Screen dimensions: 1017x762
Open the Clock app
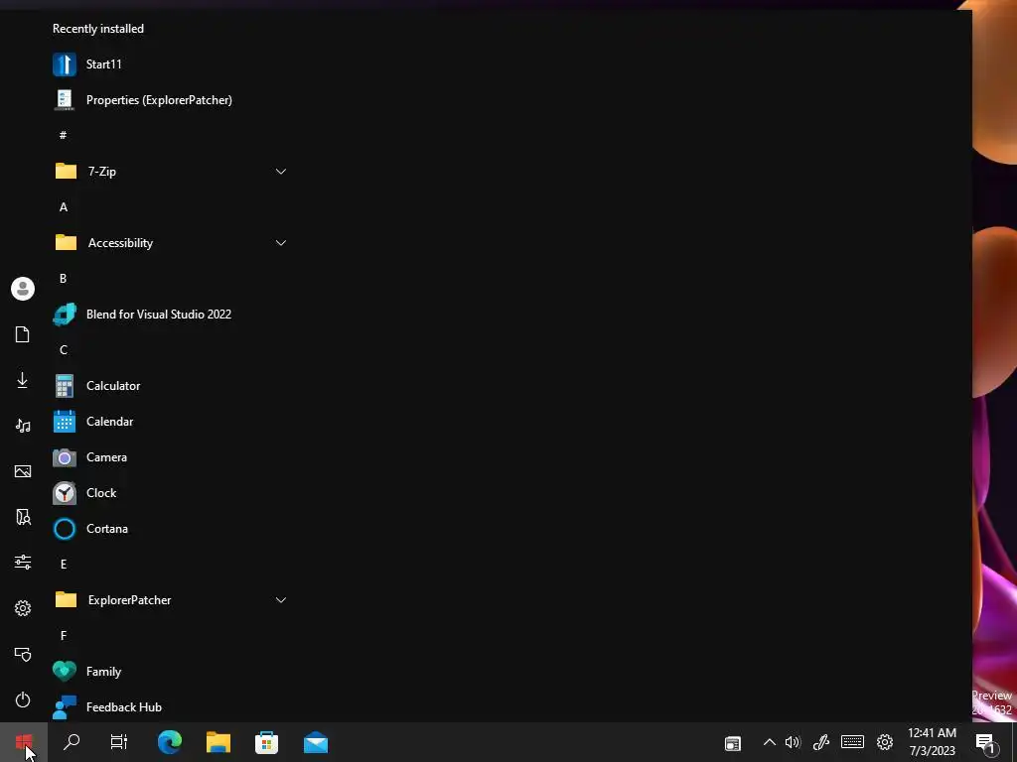tap(170, 492)
